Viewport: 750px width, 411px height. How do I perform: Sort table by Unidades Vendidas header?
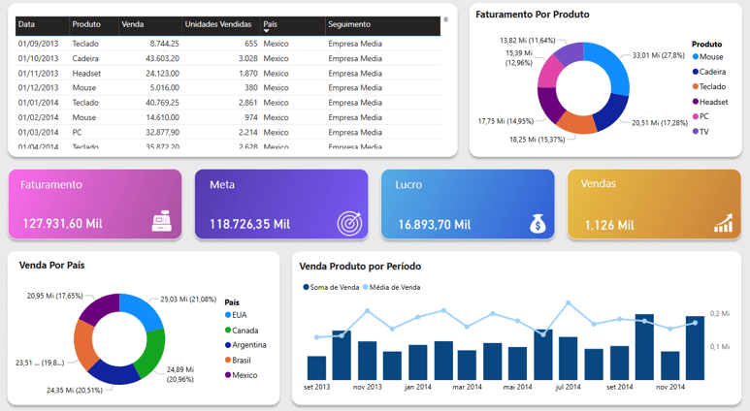[220, 24]
